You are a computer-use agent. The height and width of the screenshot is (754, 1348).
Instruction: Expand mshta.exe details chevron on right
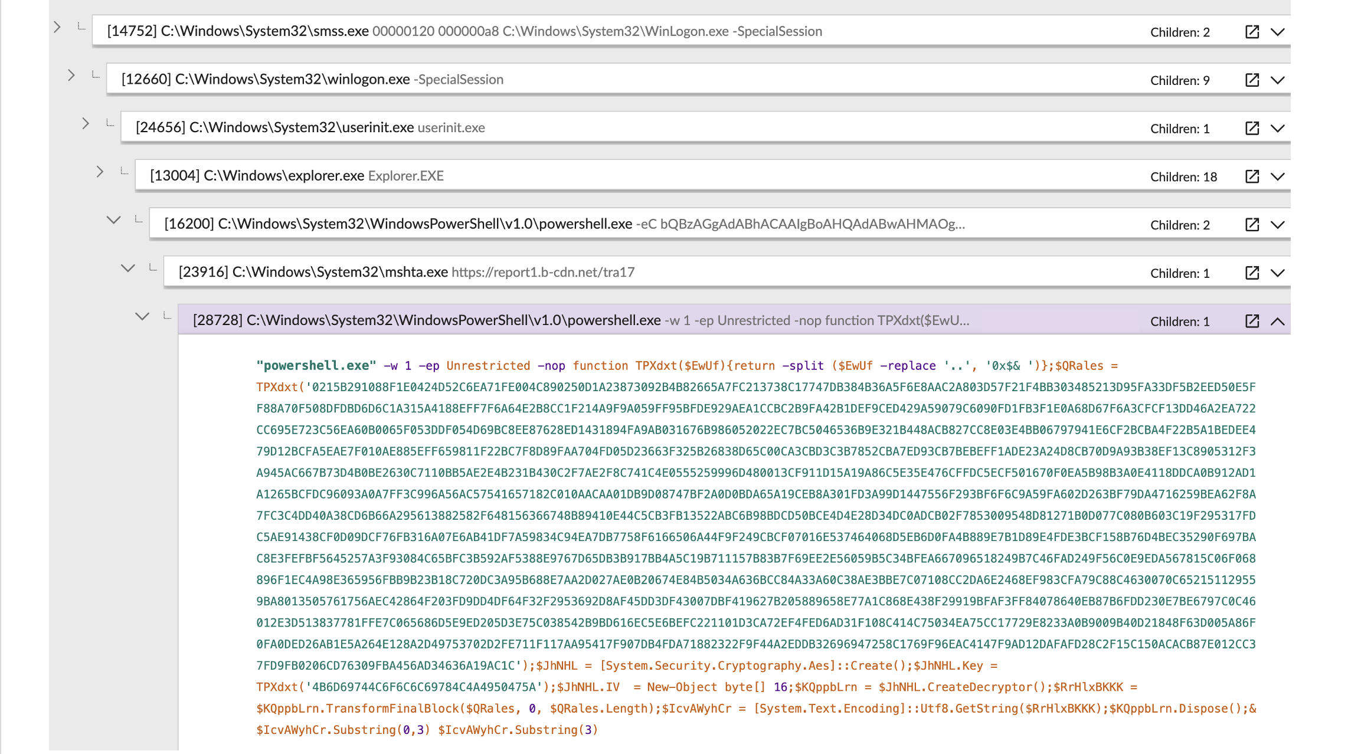tap(1278, 273)
